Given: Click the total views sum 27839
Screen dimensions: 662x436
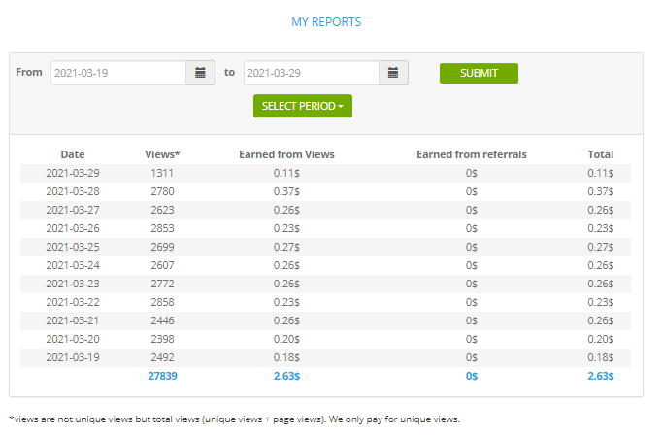Looking at the screenshot, I should 162,376.
